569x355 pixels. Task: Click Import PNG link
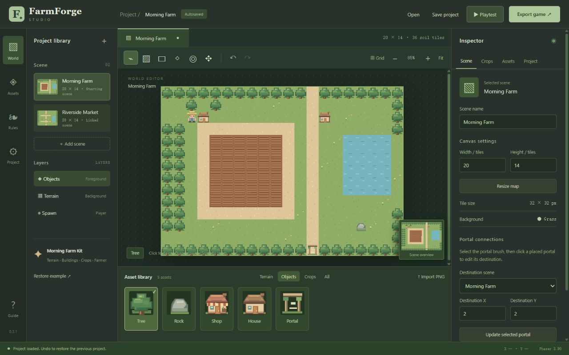coord(431,276)
